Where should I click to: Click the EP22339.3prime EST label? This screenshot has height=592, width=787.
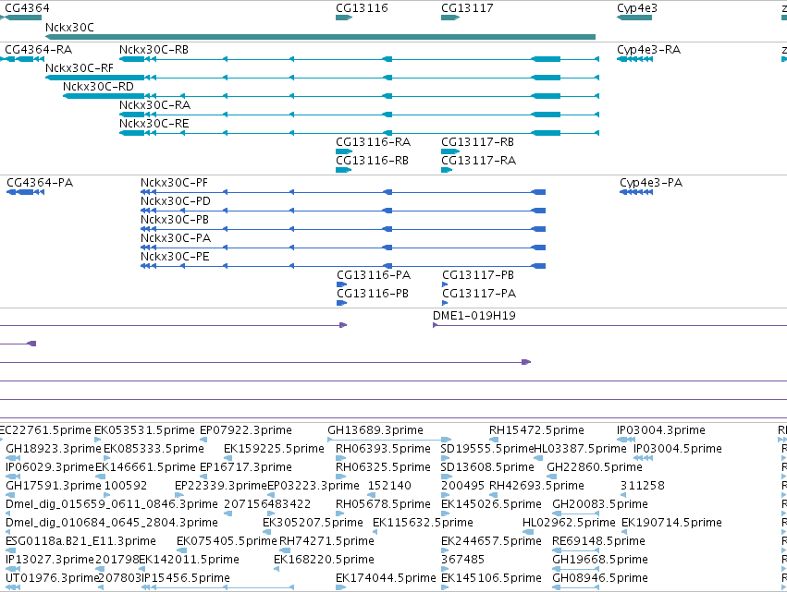point(221,486)
